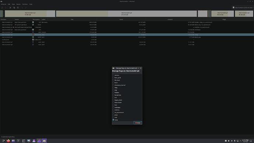The image size is (254, 143).
Task: Click the Undo last operation icon
Action: tap(22, 8)
